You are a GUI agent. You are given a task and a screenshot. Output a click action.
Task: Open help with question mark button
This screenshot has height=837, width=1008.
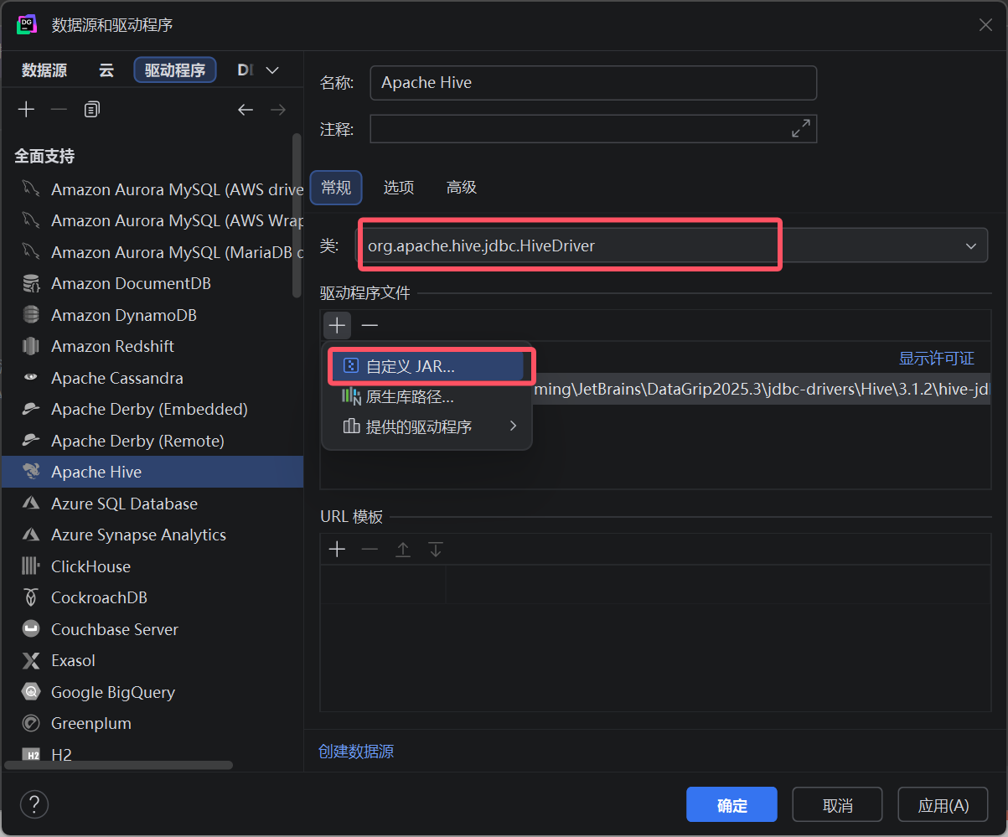34,804
